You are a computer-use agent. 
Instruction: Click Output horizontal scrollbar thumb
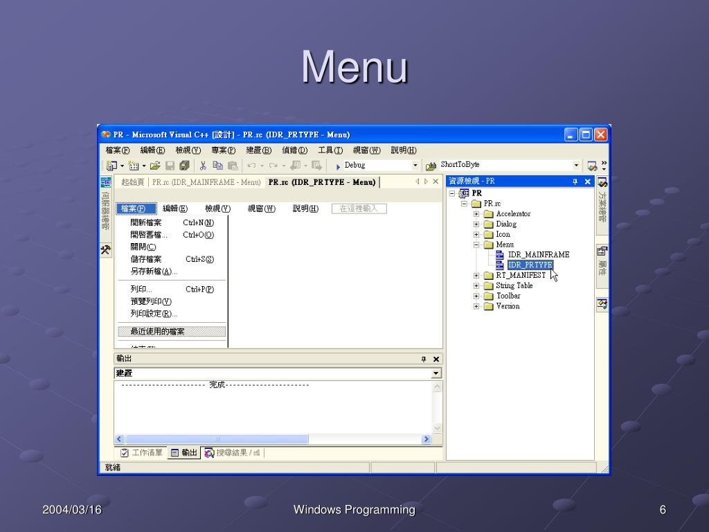tap(217, 439)
